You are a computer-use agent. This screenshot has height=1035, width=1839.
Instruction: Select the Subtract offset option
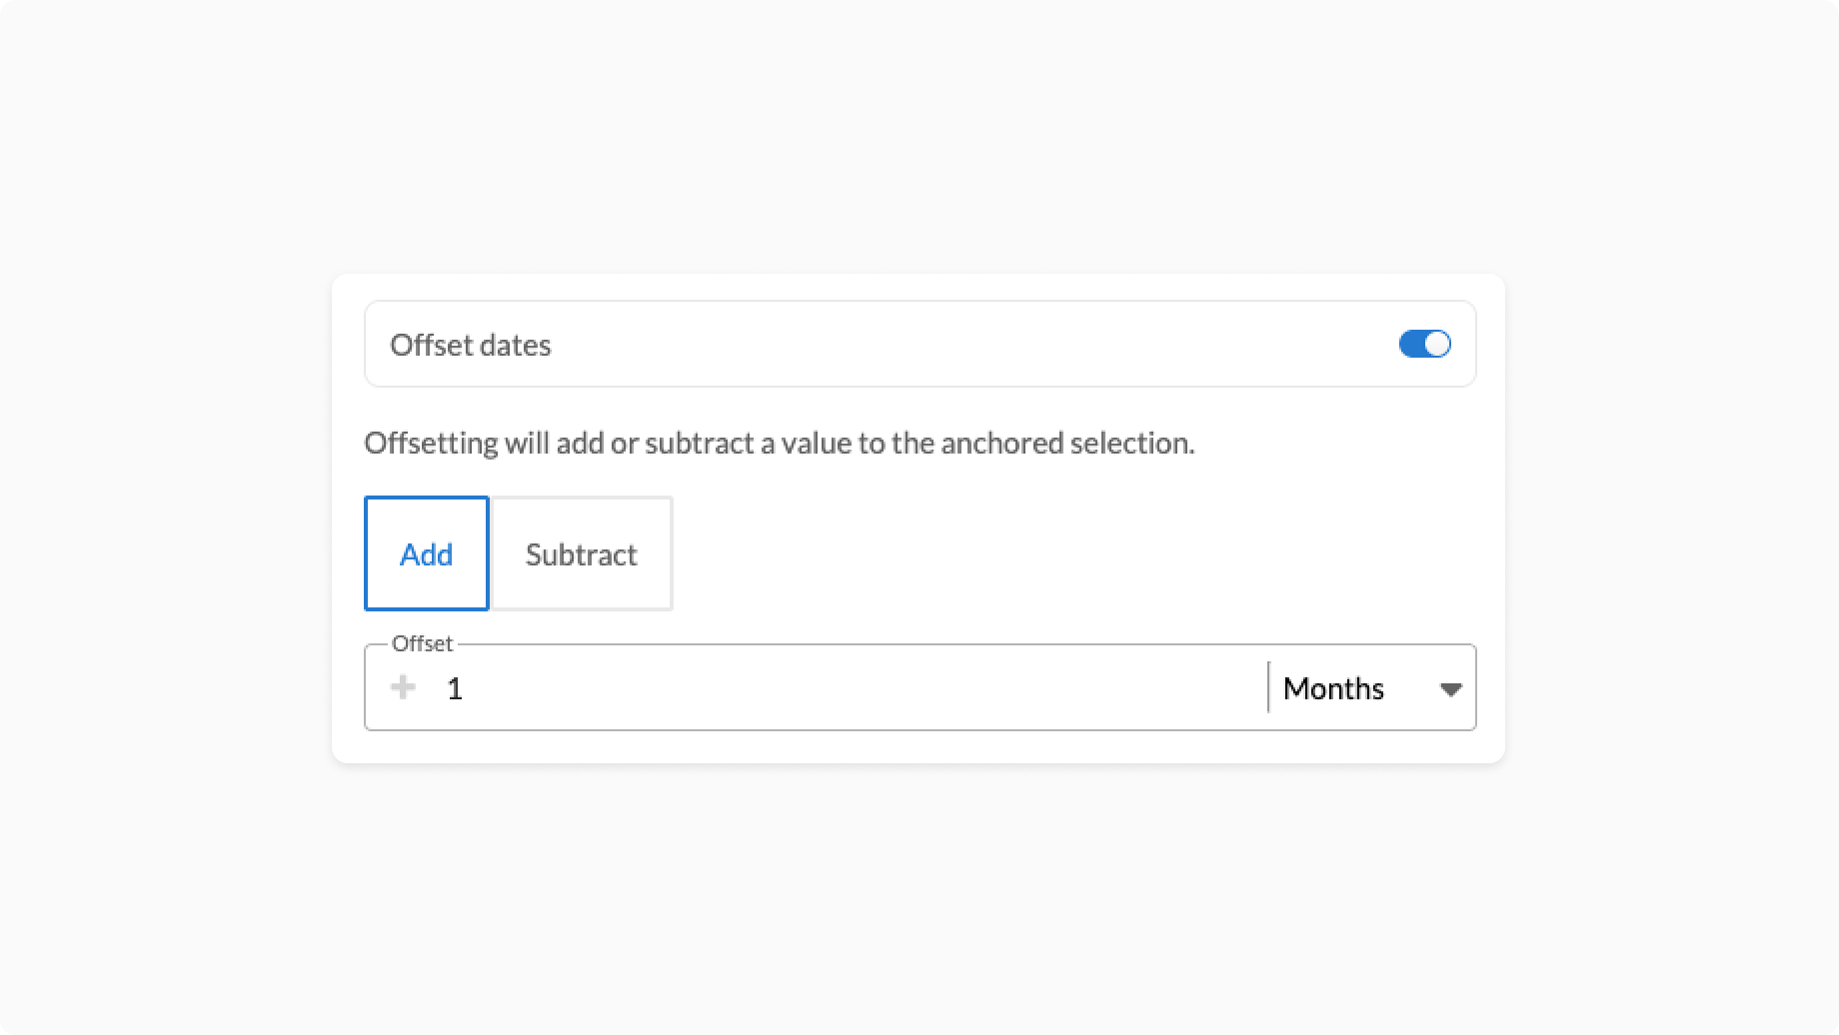click(x=581, y=553)
